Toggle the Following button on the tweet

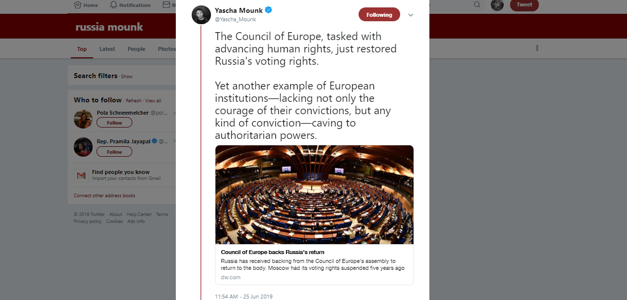click(379, 15)
